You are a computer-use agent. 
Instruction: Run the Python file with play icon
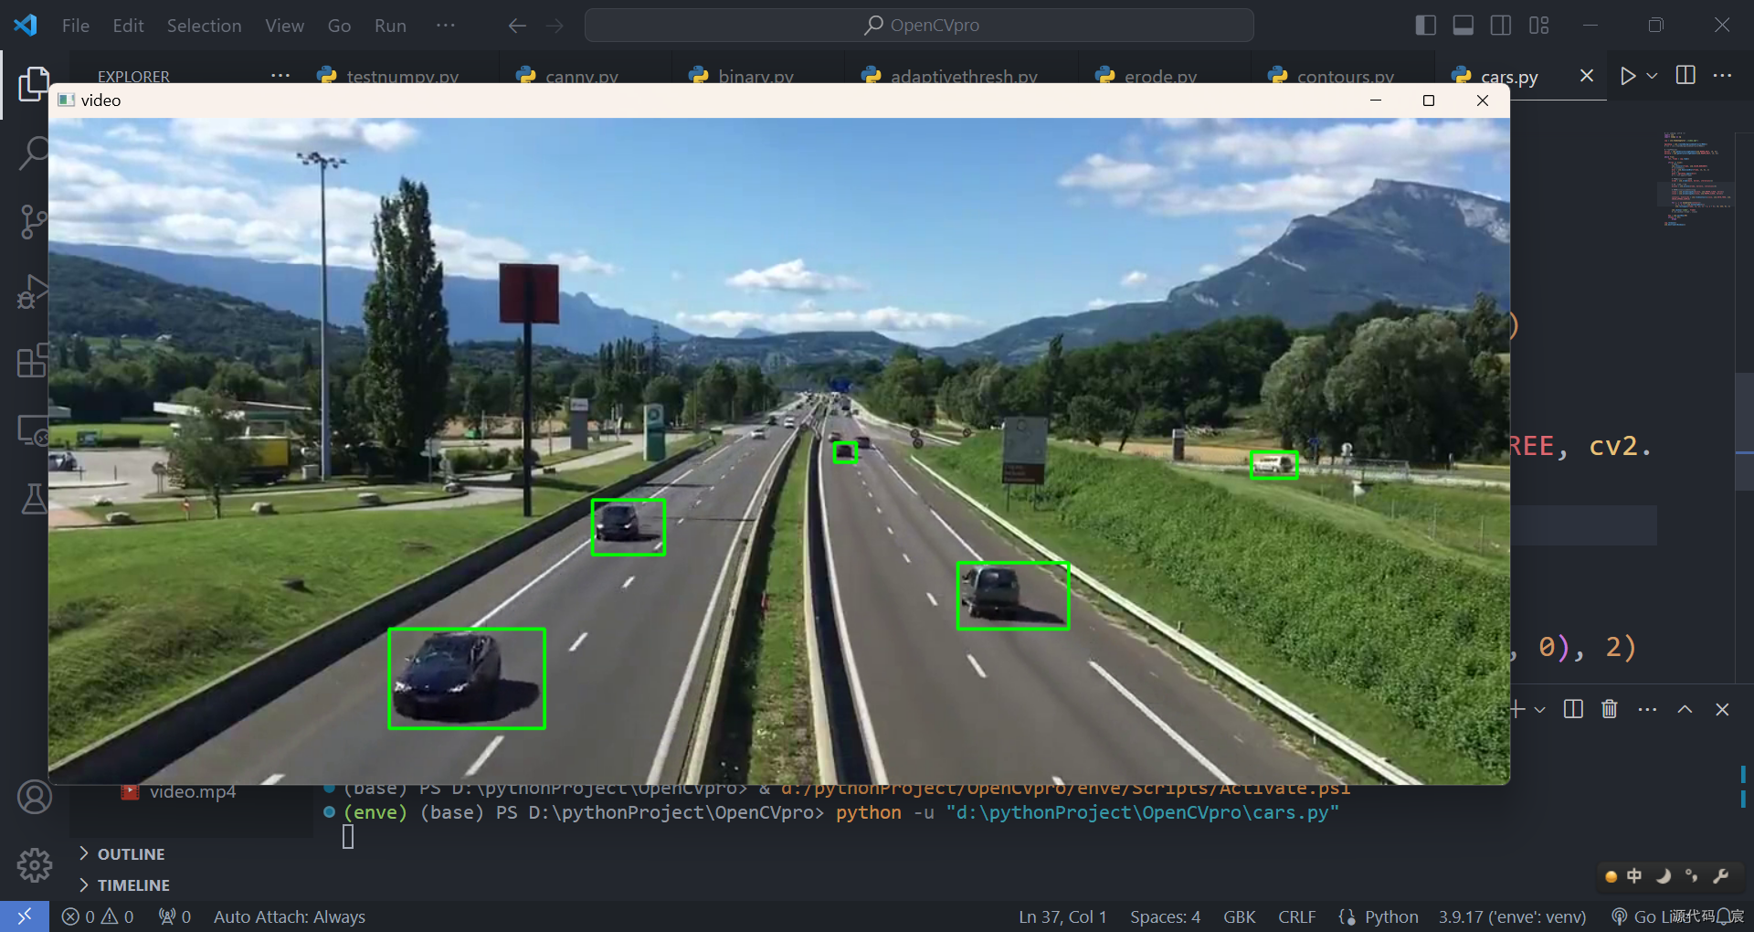[1628, 76]
